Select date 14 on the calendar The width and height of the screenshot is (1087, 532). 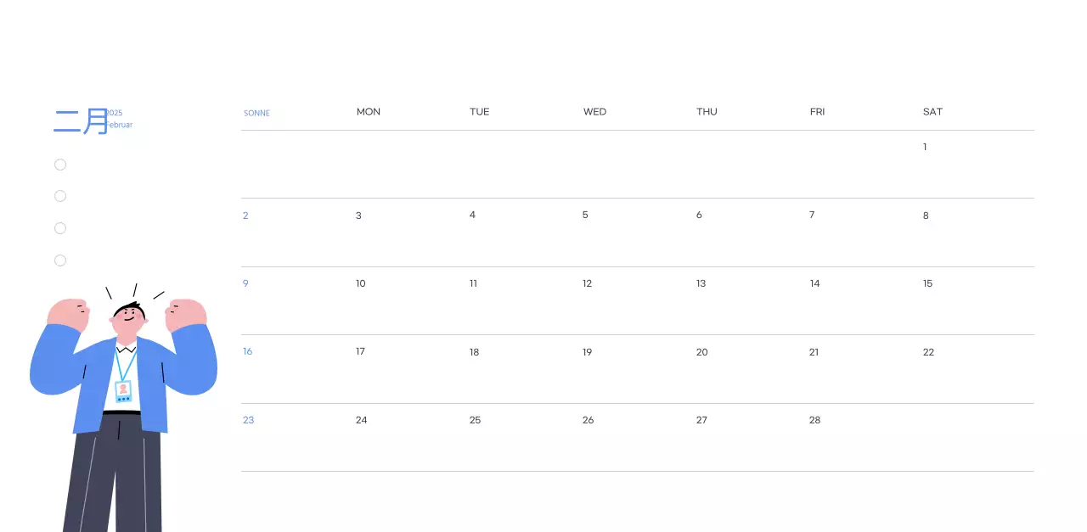[814, 283]
